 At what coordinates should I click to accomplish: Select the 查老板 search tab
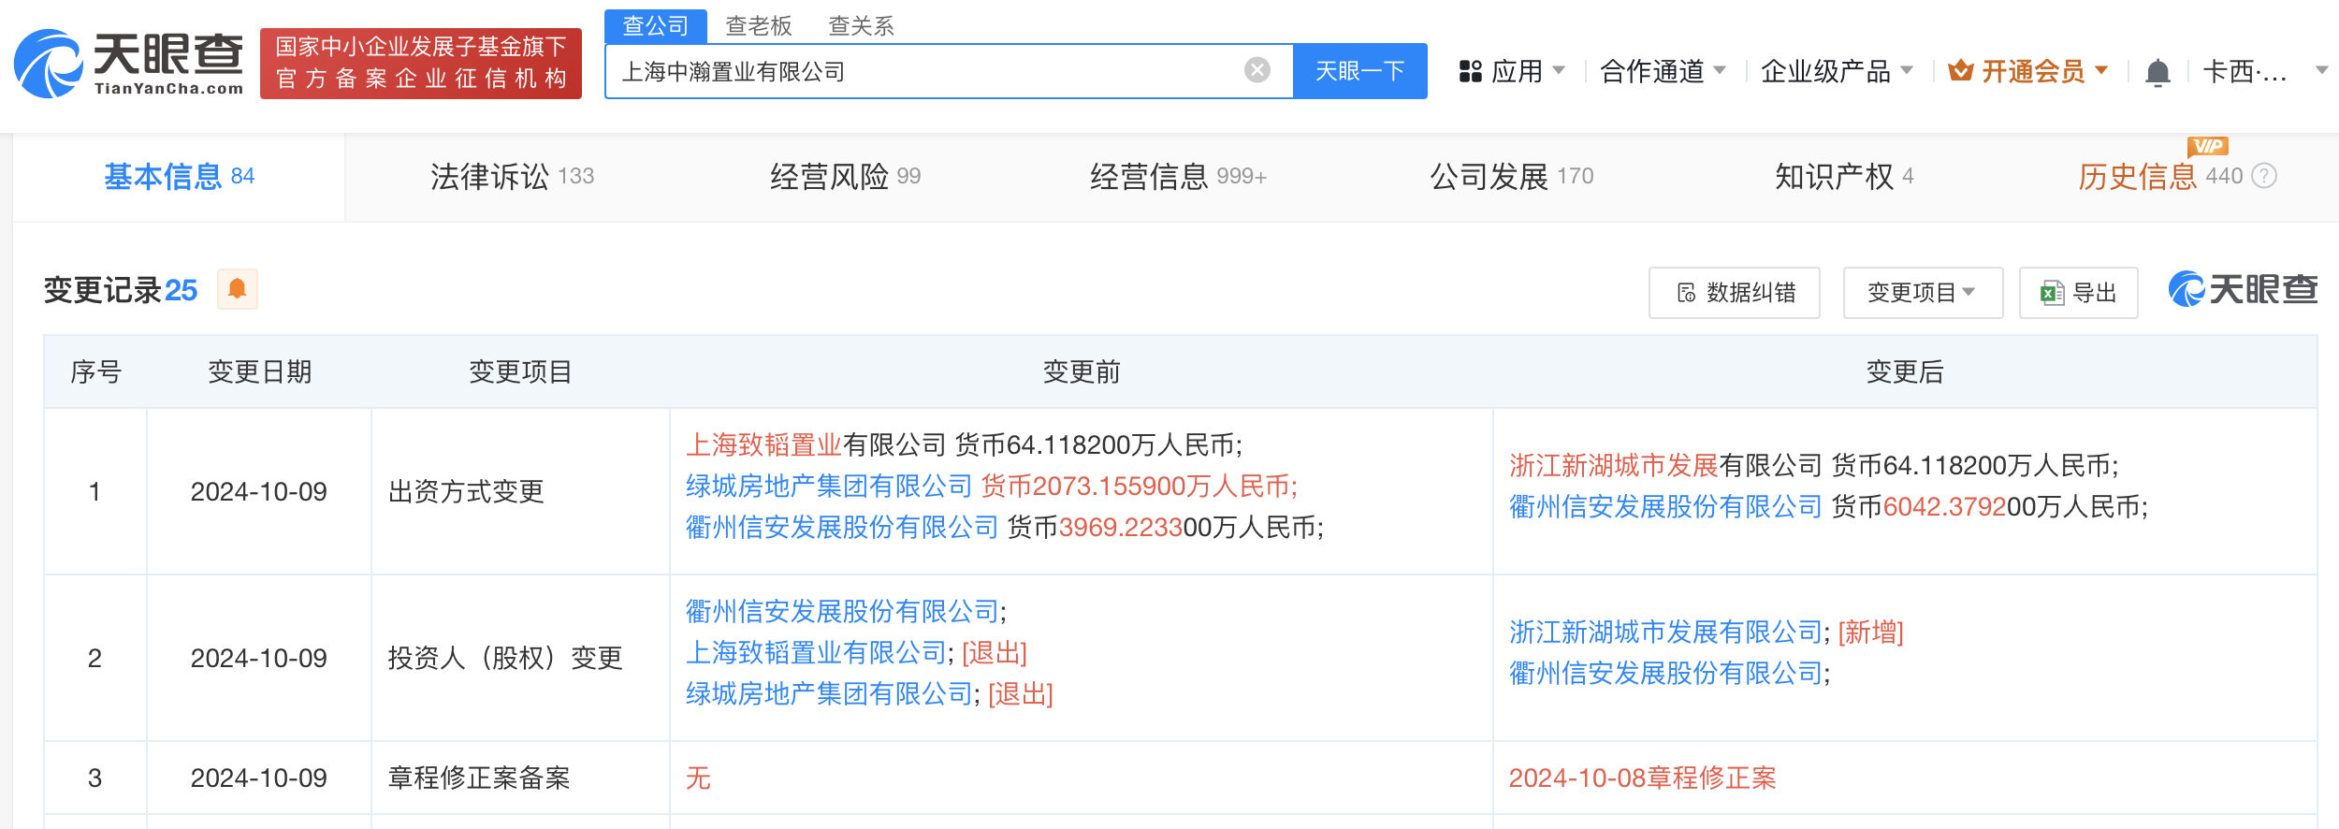coord(758,25)
